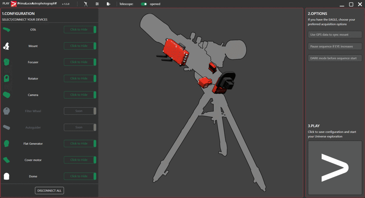Screen dimensions: 365x198
Task: Click the Filter Wheel Soon button
Action: pos(80,111)
